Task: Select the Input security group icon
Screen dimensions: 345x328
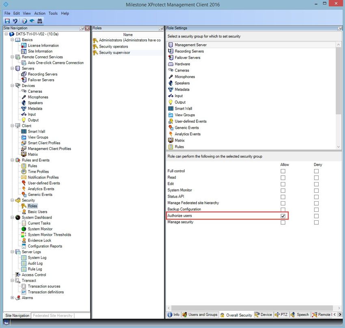Action: (x=170, y=96)
